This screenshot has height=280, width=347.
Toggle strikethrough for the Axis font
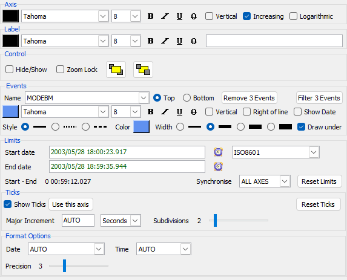point(194,16)
